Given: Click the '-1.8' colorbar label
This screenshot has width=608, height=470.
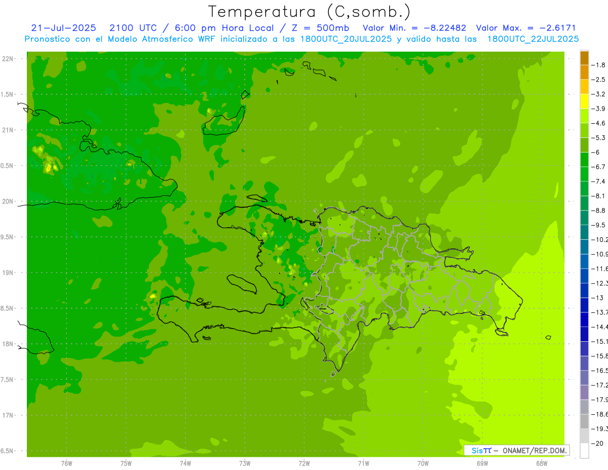Looking at the screenshot, I should click(x=599, y=65).
